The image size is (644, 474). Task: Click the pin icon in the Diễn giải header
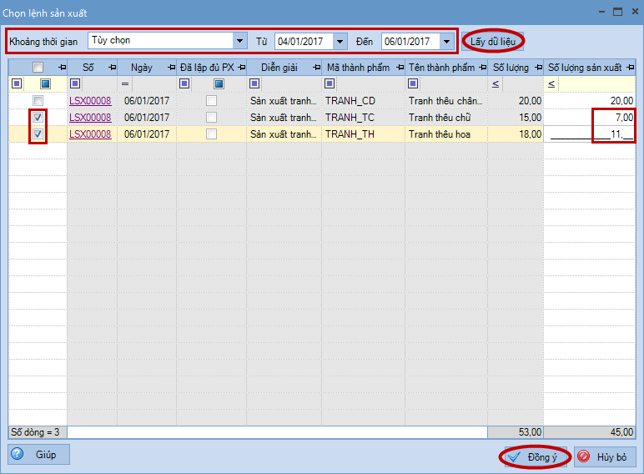(314, 68)
